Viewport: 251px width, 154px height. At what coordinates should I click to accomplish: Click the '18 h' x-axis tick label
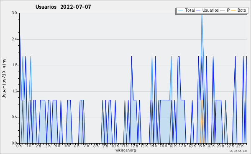(x=192, y=146)
